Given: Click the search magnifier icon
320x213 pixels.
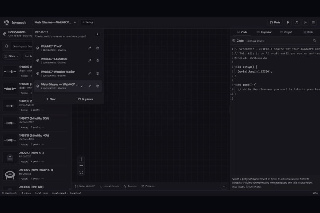Looking at the screenshot, I should pos(6,46).
